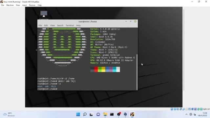
Task: Click the tkj1 directory name in ls output
Action: click(53, 87)
